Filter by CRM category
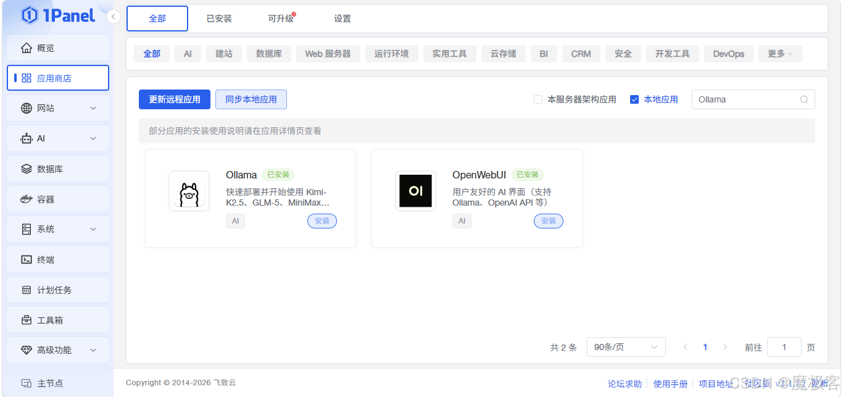Viewport: 843px width, 397px height. click(x=581, y=54)
